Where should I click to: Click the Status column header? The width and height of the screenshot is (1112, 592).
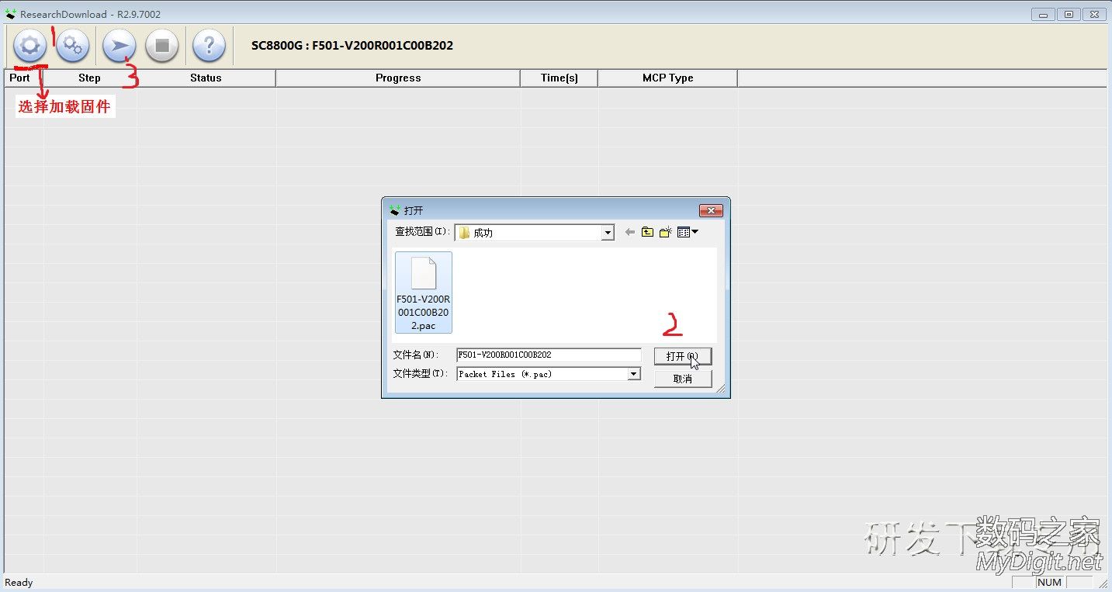pyautogui.click(x=206, y=78)
